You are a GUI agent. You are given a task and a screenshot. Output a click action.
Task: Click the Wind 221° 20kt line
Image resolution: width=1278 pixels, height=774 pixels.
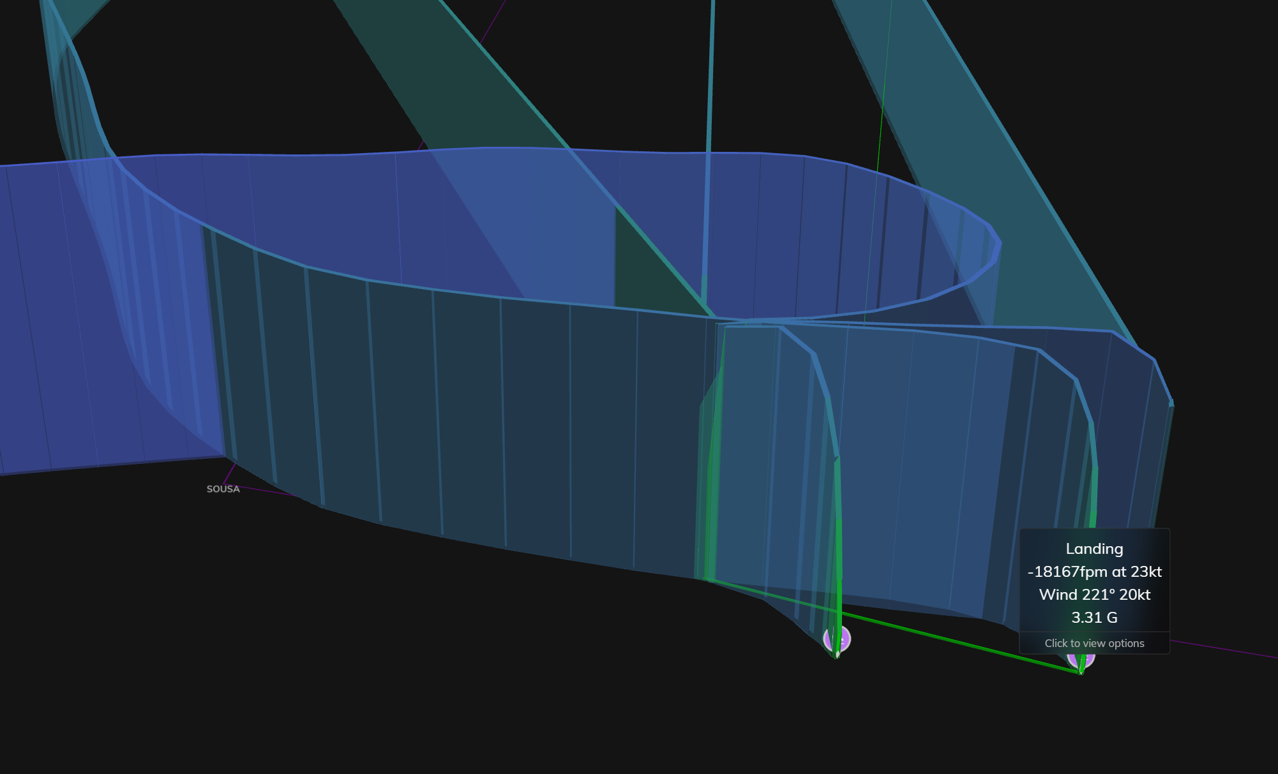(x=1094, y=595)
